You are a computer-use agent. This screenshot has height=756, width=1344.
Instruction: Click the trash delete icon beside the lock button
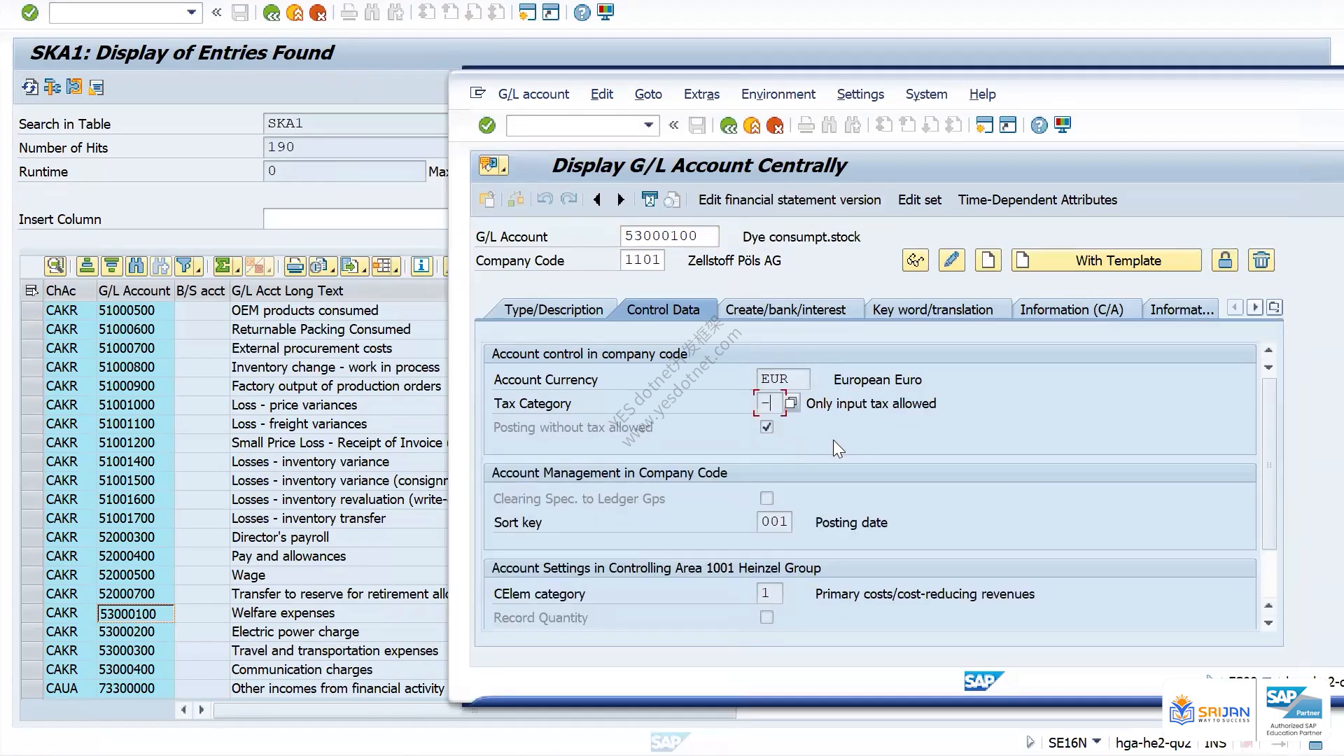[1261, 260]
